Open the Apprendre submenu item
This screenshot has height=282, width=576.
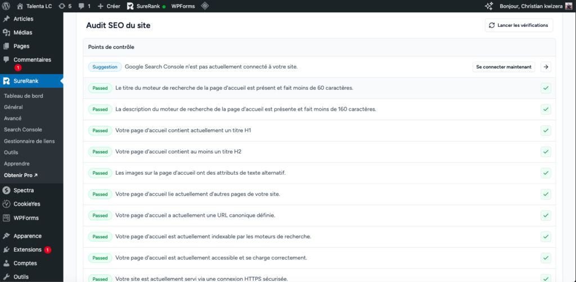point(16,163)
